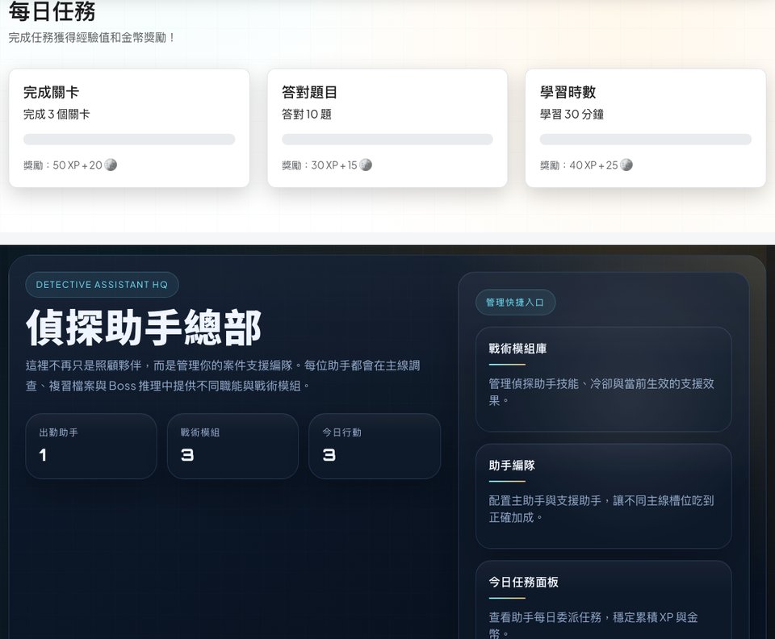
Task: Open the 今日任務面板 shortcut card
Action: [604, 600]
